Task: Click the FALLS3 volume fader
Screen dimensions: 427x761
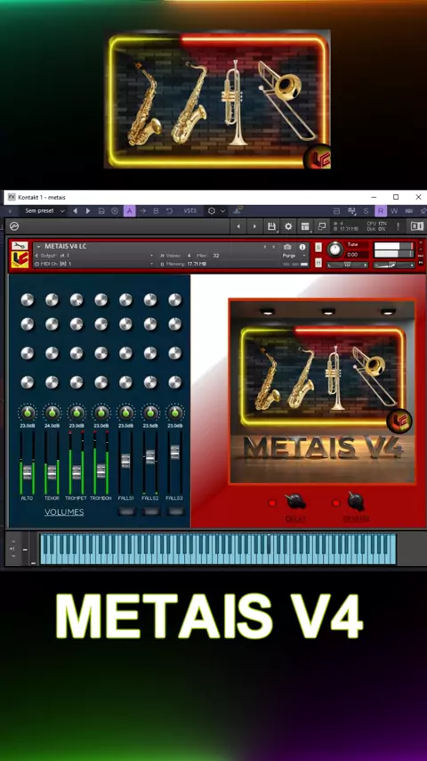Action: pyautogui.click(x=175, y=453)
